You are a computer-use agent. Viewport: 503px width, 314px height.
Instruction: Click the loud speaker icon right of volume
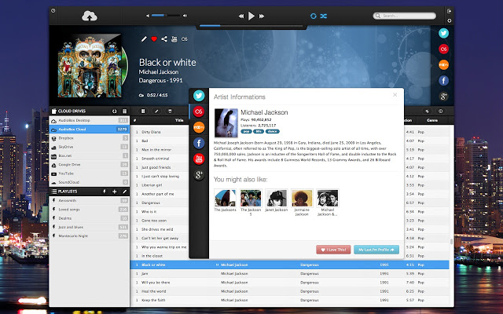click(185, 16)
